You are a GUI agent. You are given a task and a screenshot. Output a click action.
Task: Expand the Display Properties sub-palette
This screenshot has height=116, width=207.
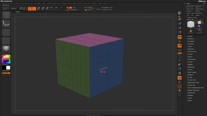193,90
